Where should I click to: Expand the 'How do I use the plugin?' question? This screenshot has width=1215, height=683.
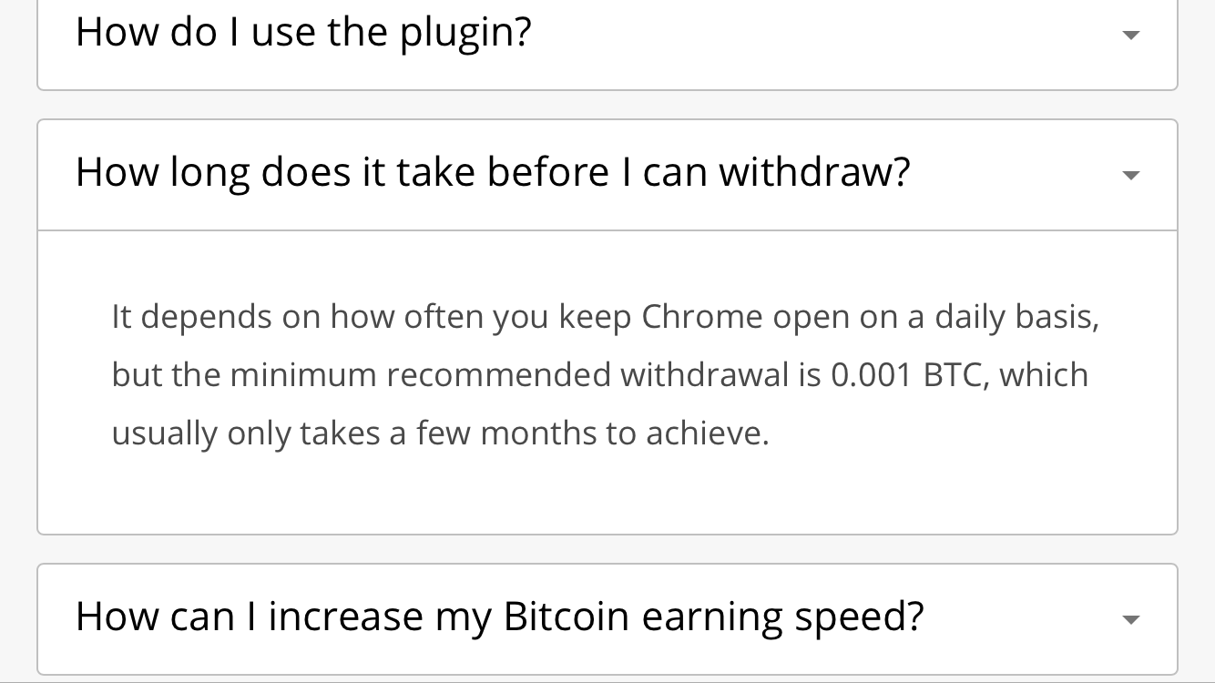(303, 33)
